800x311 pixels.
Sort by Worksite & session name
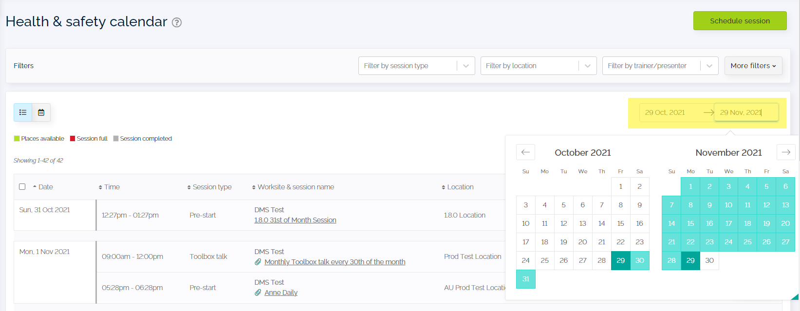pos(293,187)
